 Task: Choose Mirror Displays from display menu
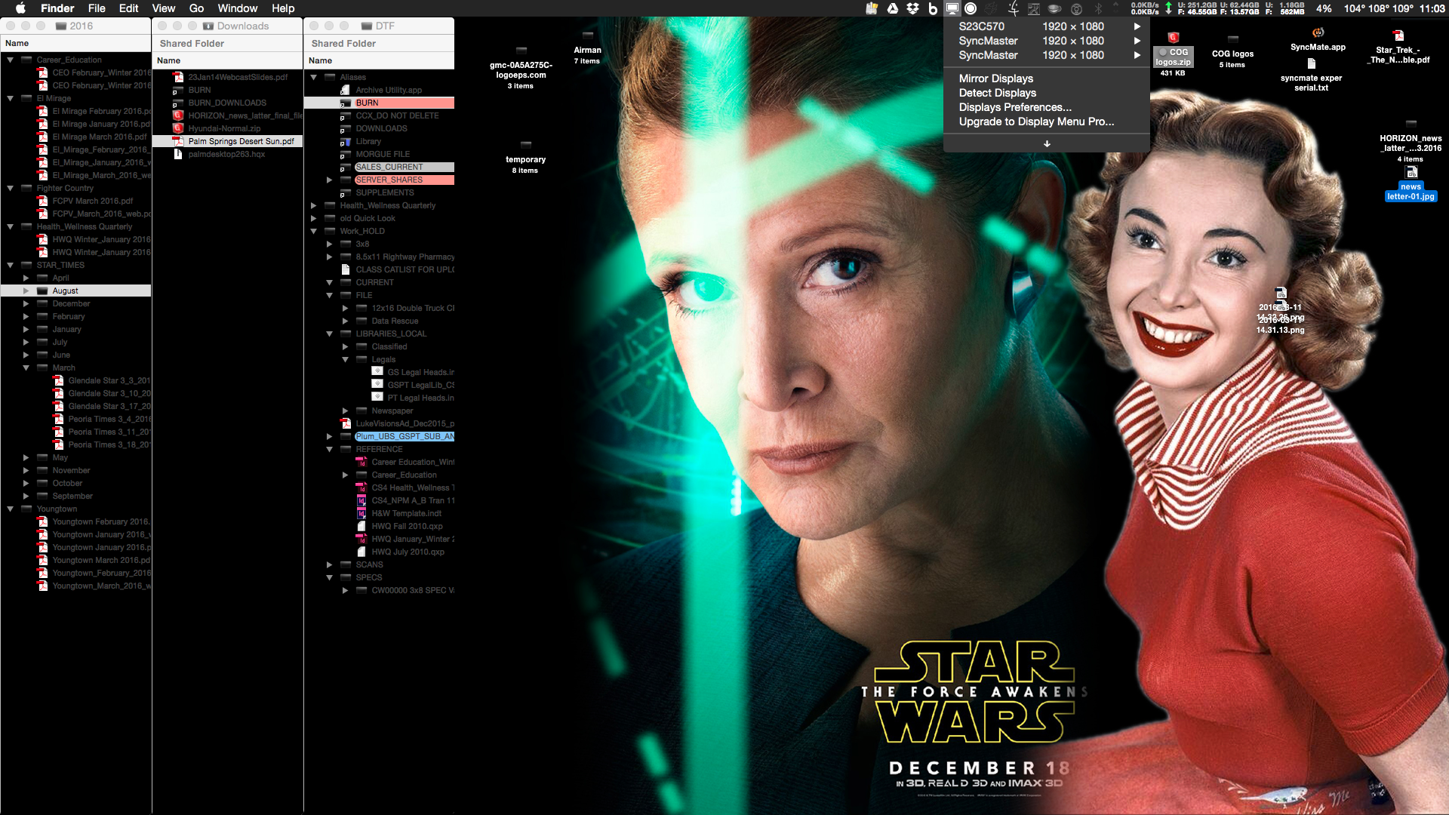coord(1047,78)
